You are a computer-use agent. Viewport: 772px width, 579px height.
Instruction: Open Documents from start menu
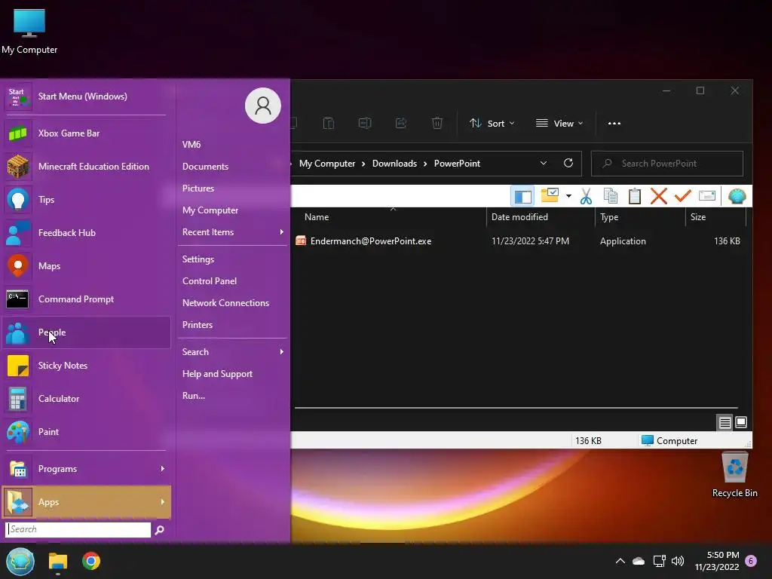[x=205, y=167]
